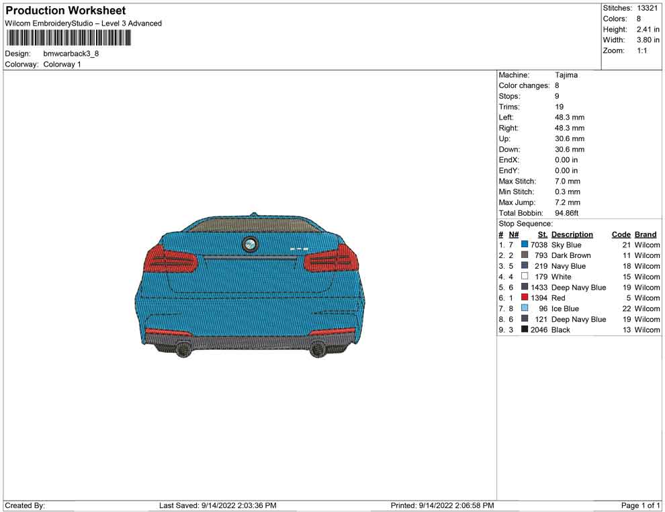Click the BMW car embroidery design preview
The image size is (665, 512).
tap(250, 285)
